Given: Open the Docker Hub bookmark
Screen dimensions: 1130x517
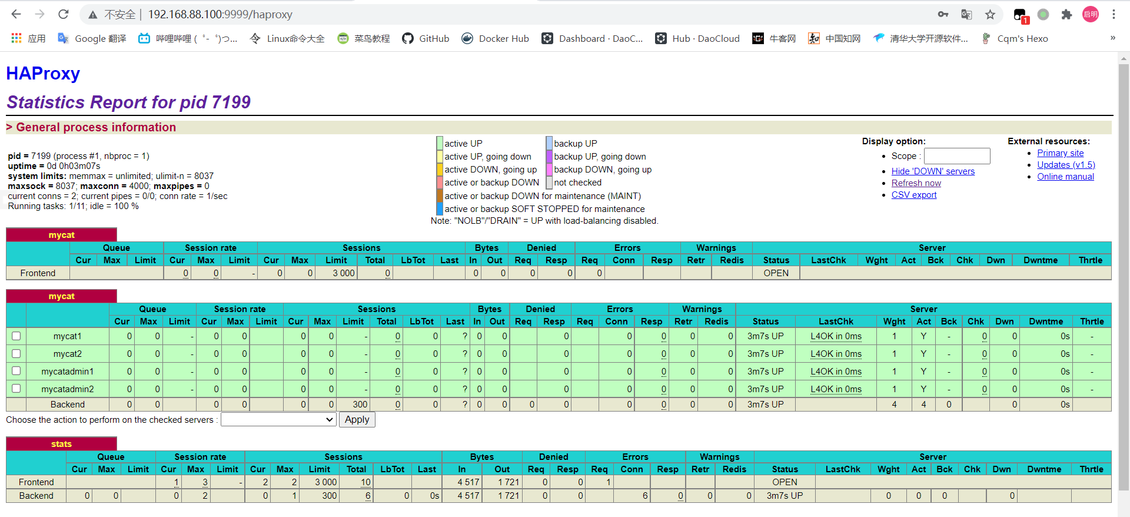Looking at the screenshot, I should tap(495, 38).
